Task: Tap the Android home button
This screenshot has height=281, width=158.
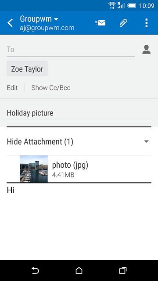Action: tap(79, 270)
